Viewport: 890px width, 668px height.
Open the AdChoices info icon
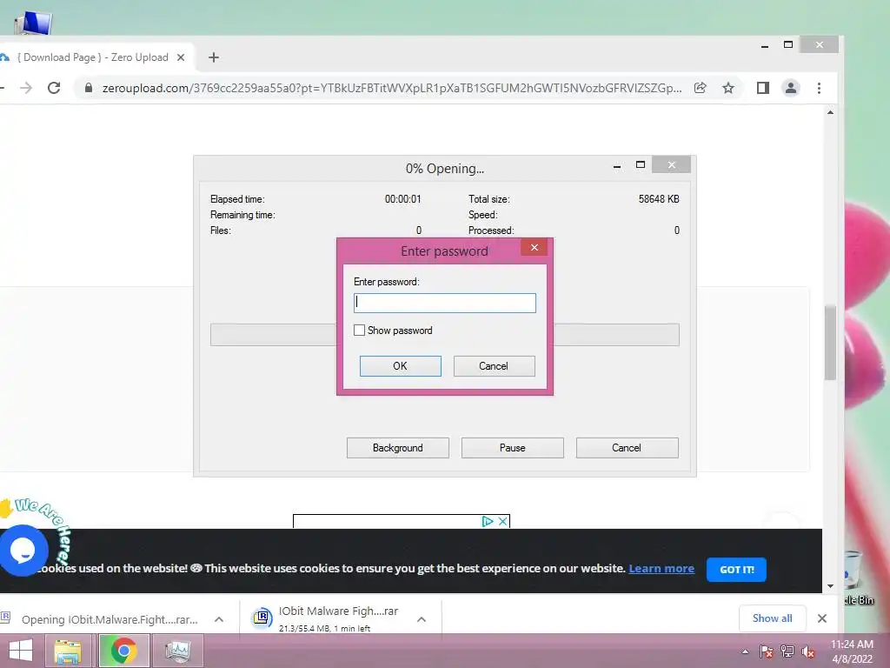pos(488,521)
